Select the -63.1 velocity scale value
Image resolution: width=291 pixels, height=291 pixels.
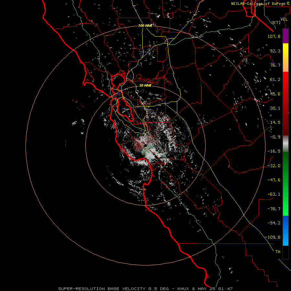pos(274,194)
